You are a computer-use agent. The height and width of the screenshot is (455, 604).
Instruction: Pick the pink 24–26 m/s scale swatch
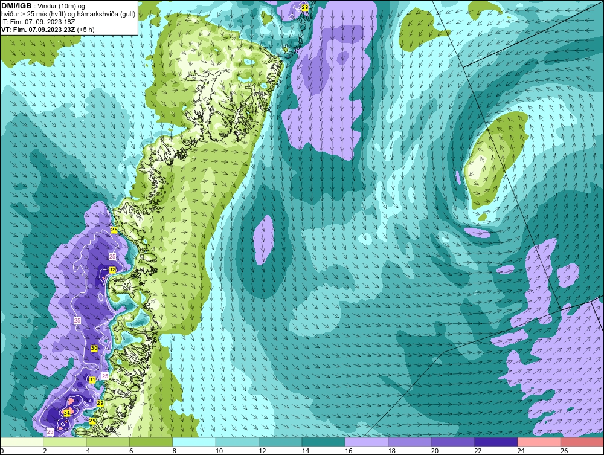click(539, 442)
